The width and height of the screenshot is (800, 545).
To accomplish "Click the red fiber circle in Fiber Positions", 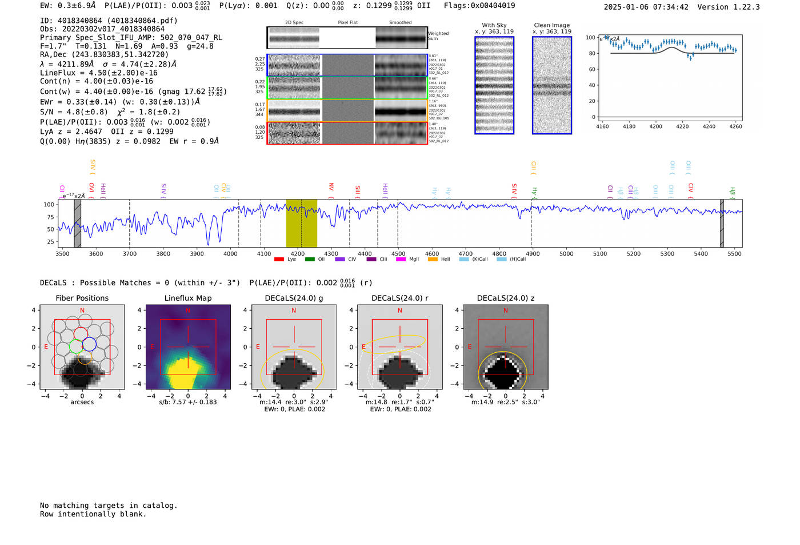I will [81, 333].
